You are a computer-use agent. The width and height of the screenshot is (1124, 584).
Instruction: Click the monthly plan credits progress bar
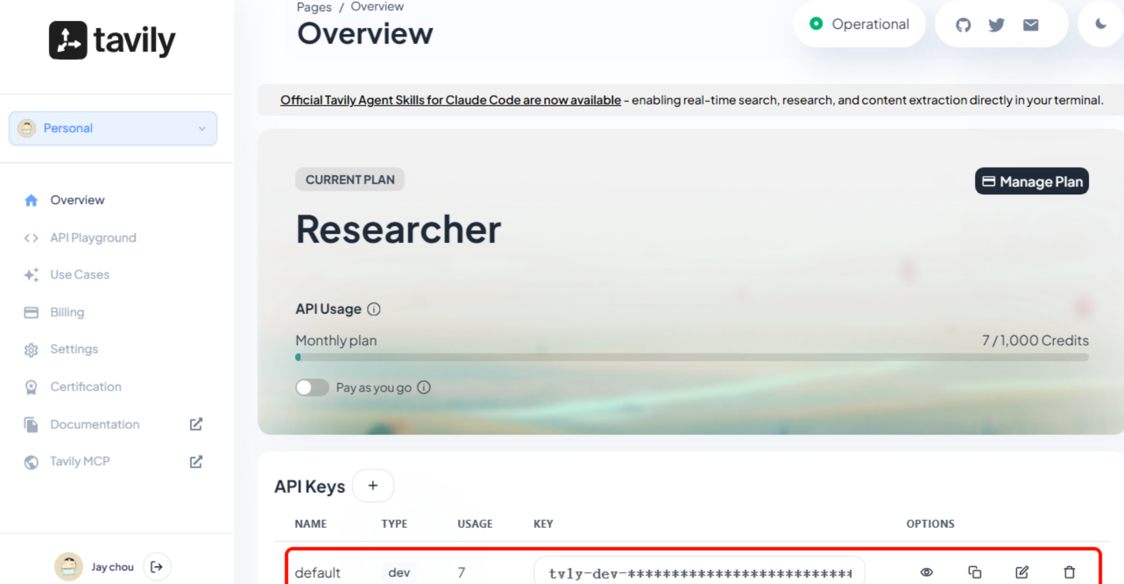click(x=691, y=357)
